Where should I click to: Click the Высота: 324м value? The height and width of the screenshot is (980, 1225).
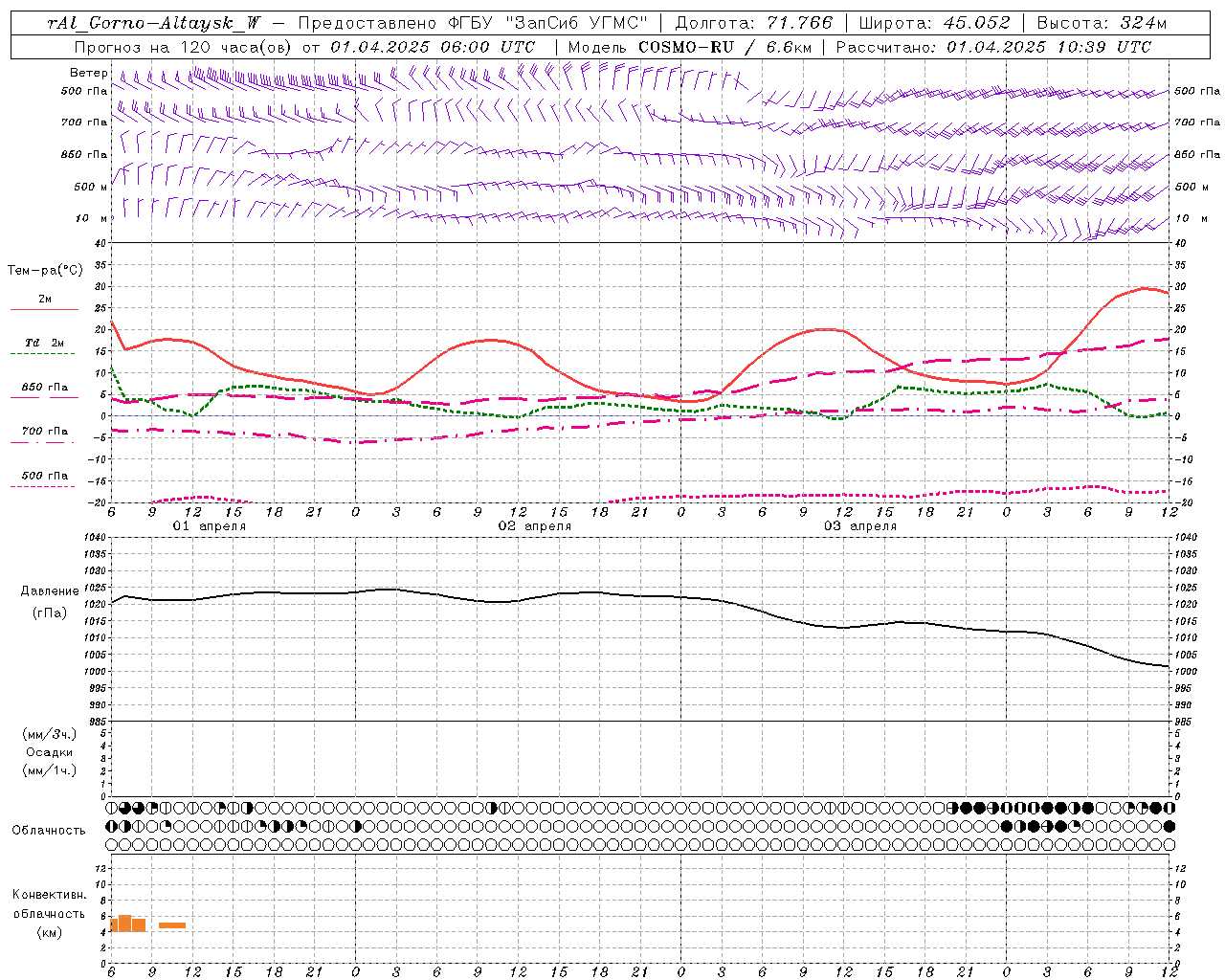pyautogui.click(x=1102, y=23)
